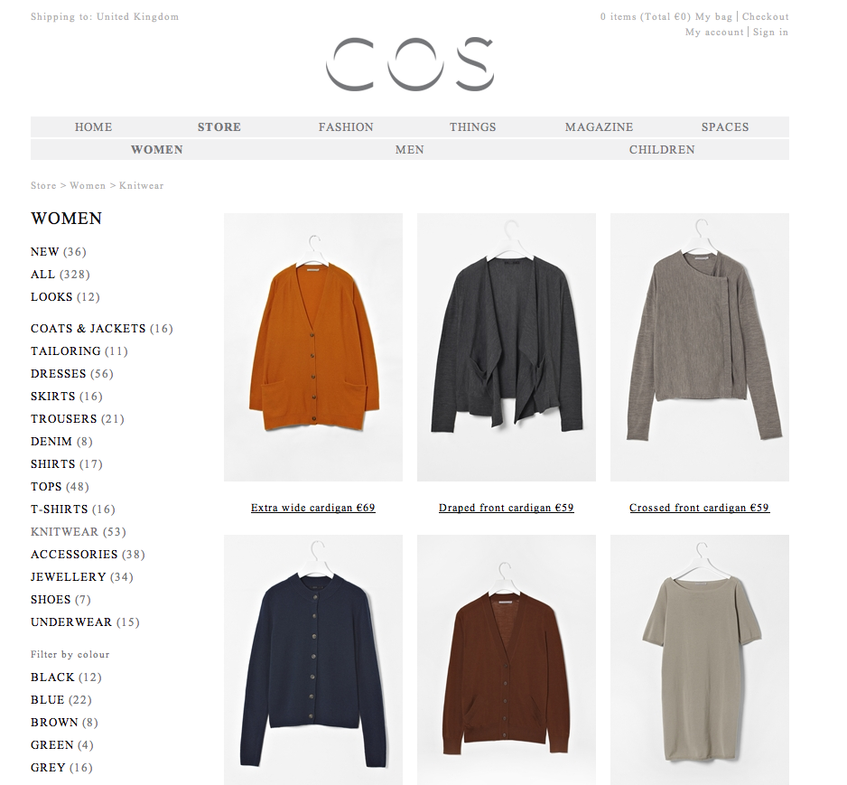Image resolution: width=847 pixels, height=785 pixels.
Task: View the brown V-neck cardigan product
Action: click(507, 659)
